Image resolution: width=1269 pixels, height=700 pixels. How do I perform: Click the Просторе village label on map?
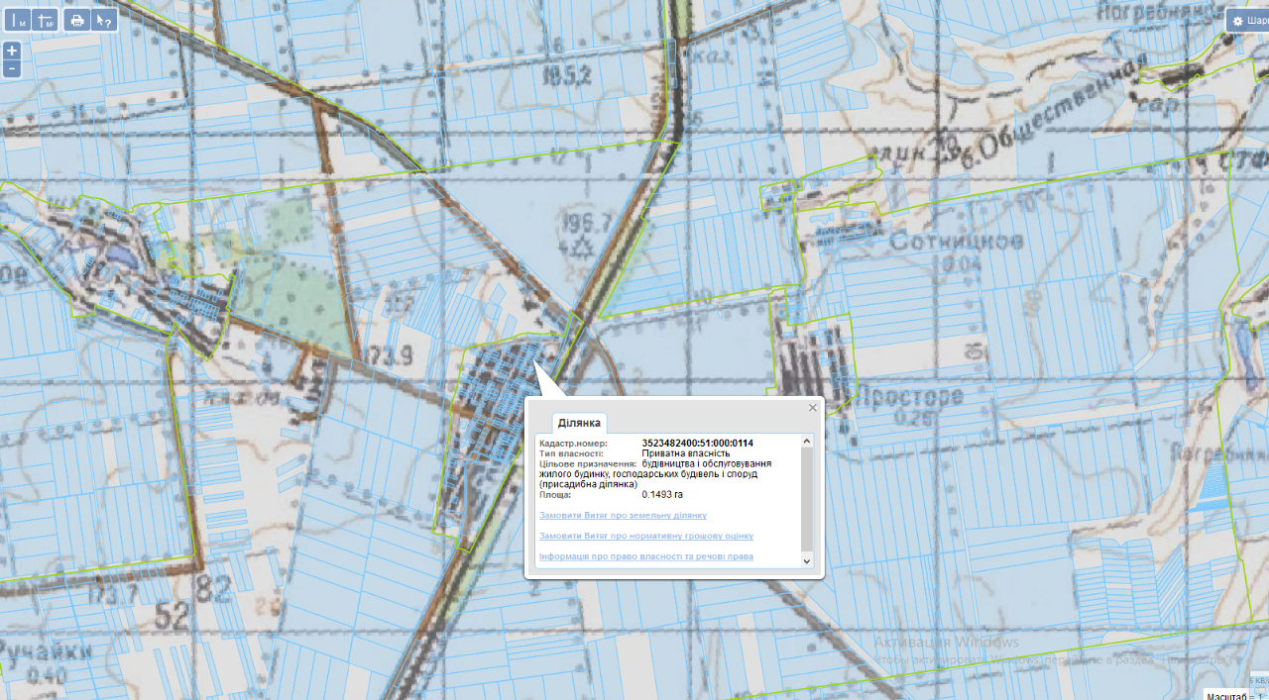tap(909, 397)
